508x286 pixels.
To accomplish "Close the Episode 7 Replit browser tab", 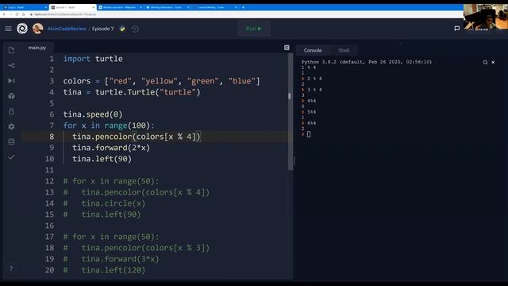I will pos(94,7).
